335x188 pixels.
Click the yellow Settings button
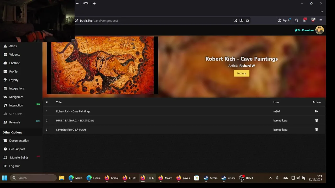(242, 73)
